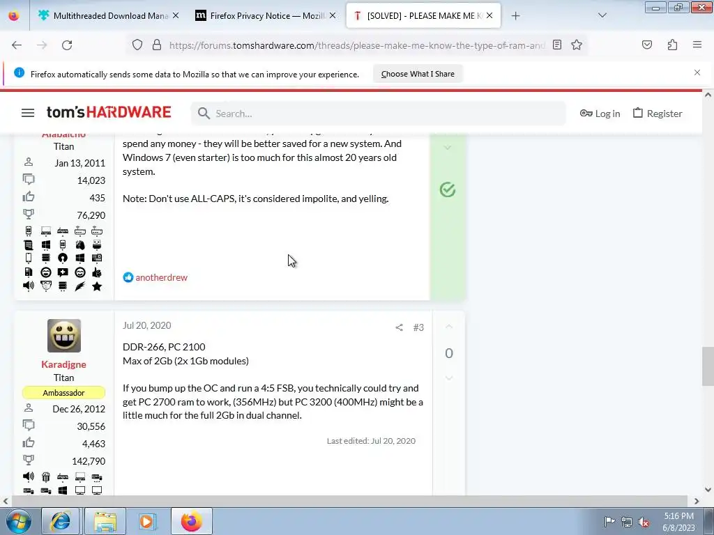Click the like icon beside anotherdrew
This screenshot has height=535, width=714.
pyautogui.click(x=128, y=277)
